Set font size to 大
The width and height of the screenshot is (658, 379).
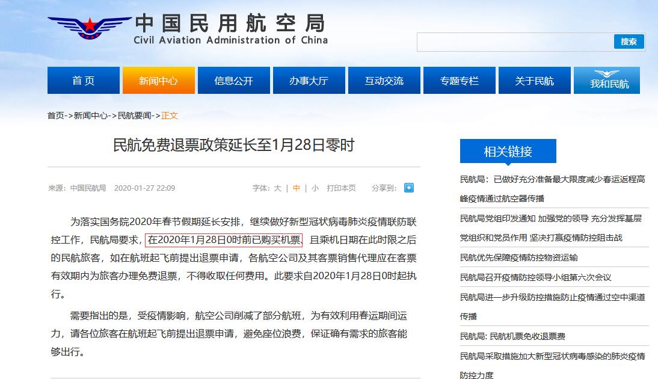pyautogui.click(x=278, y=188)
